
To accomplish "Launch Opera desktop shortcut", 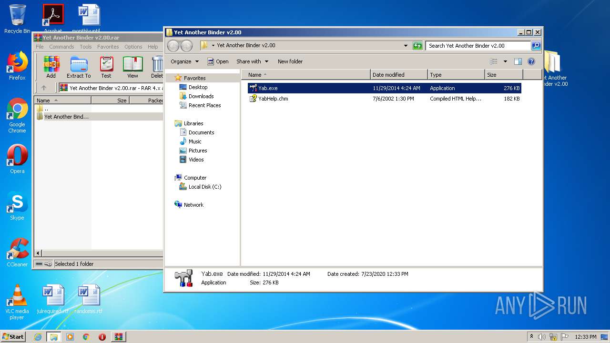I will coord(17,159).
